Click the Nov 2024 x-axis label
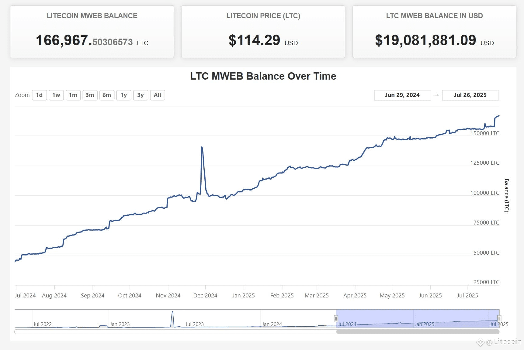The width and height of the screenshot is (524, 350). [x=168, y=295]
